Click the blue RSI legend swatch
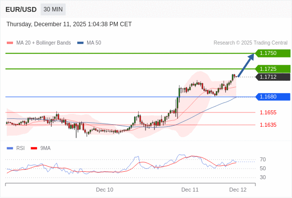 point(10,148)
